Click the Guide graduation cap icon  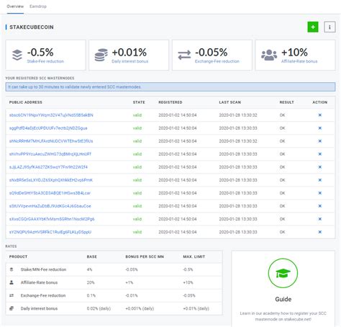point(283,273)
